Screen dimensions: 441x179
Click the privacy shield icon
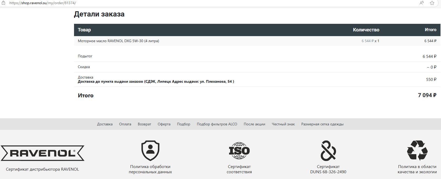[150, 150]
